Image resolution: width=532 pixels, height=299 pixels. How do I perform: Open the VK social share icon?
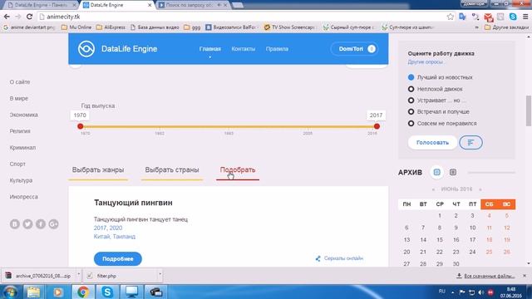(15, 224)
